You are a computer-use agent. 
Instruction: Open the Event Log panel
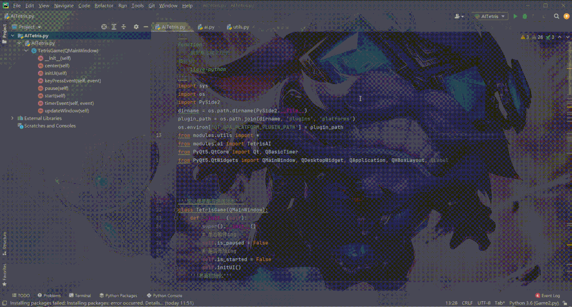click(548, 296)
